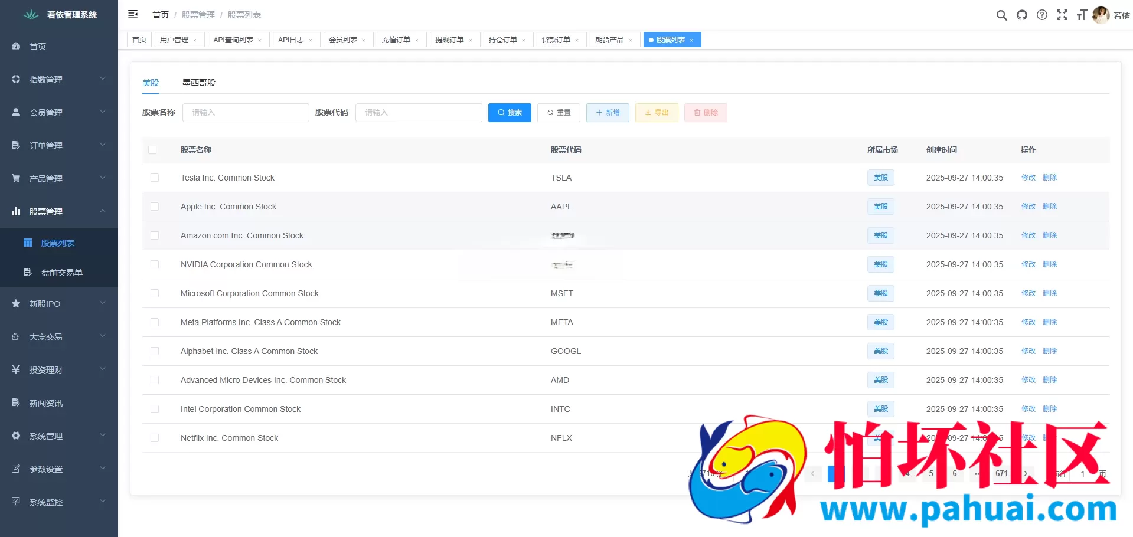The height and width of the screenshot is (537, 1133).
Task: Click the 指数管理 sidebar icon
Action: point(16,79)
